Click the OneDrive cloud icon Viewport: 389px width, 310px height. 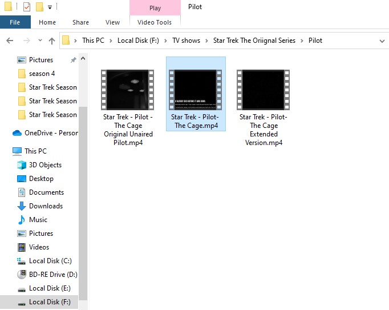tap(17, 133)
